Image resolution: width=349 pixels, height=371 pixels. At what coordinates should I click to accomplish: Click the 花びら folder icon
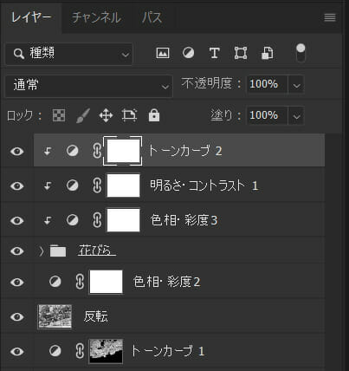point(58,251)
